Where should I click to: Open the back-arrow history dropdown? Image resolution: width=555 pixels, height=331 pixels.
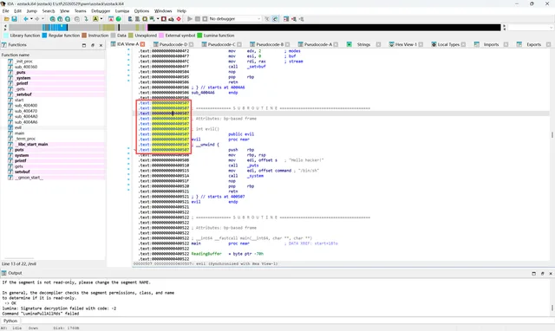(31, 19)
